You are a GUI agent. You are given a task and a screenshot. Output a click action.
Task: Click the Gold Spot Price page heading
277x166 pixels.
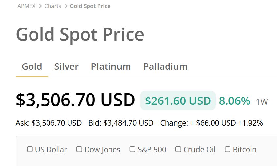tap(80, 34)
